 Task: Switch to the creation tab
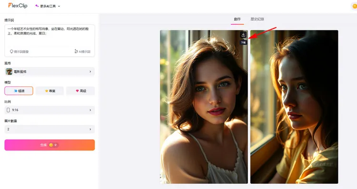pos(237,19)
